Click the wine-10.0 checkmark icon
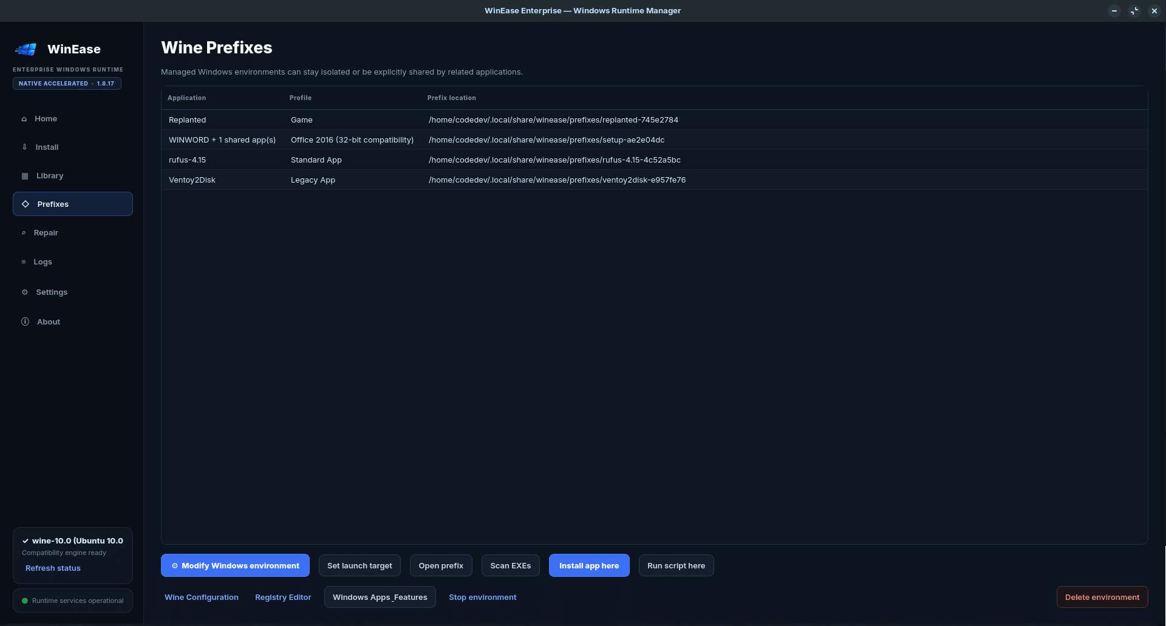The image size is (1166, 626). [x=26, y=541]
